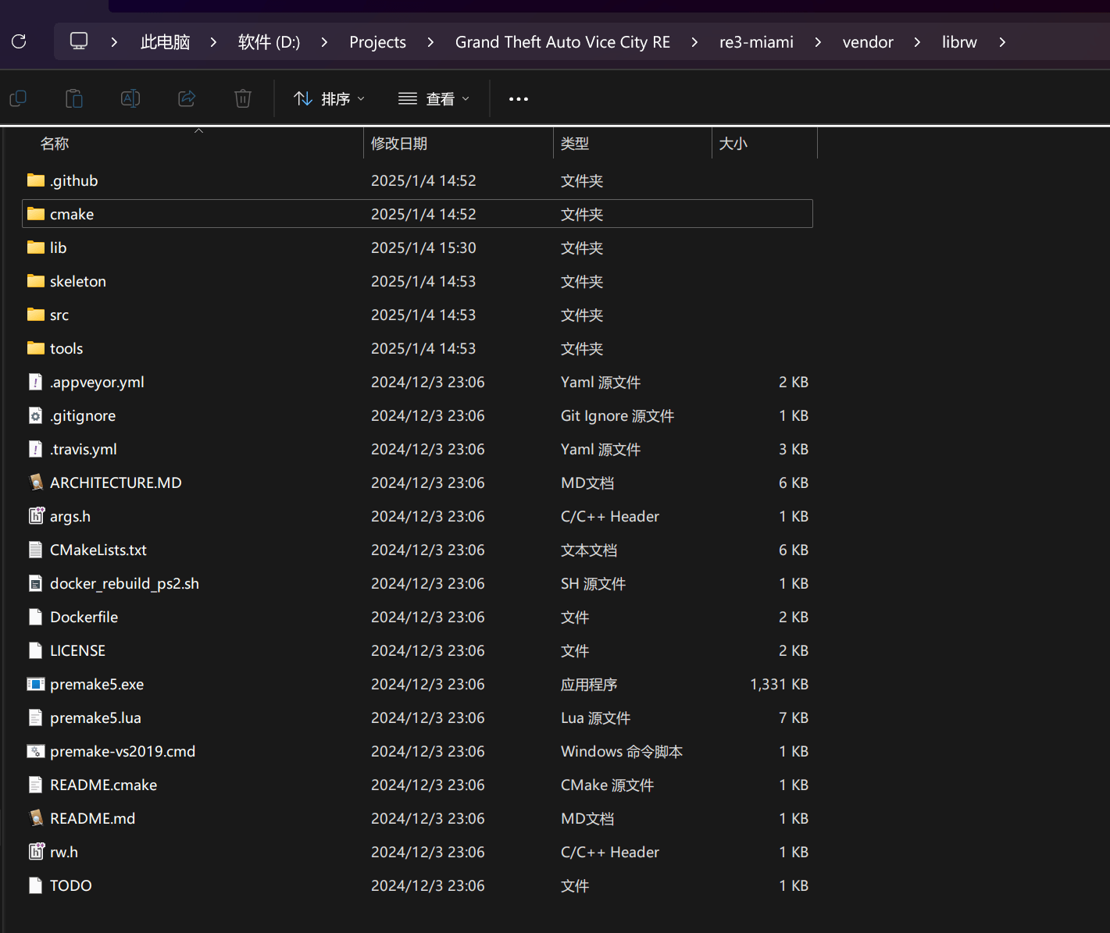Open the 查看 view dropdown
Viewport: 1110px width, 933px height.
click(434, 99)
